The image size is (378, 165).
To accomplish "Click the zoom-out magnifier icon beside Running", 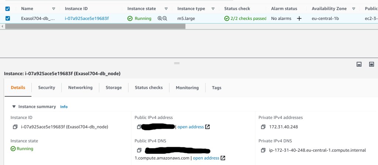I will click(x=165, y=18).
